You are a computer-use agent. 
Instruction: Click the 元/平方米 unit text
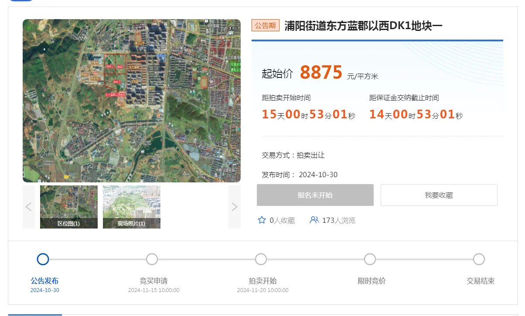point(362,77)
